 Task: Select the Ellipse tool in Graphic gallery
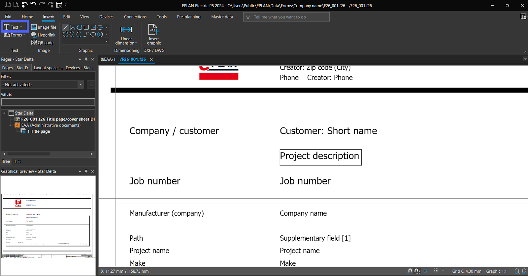pyautogui.click(x=93, y=34)
